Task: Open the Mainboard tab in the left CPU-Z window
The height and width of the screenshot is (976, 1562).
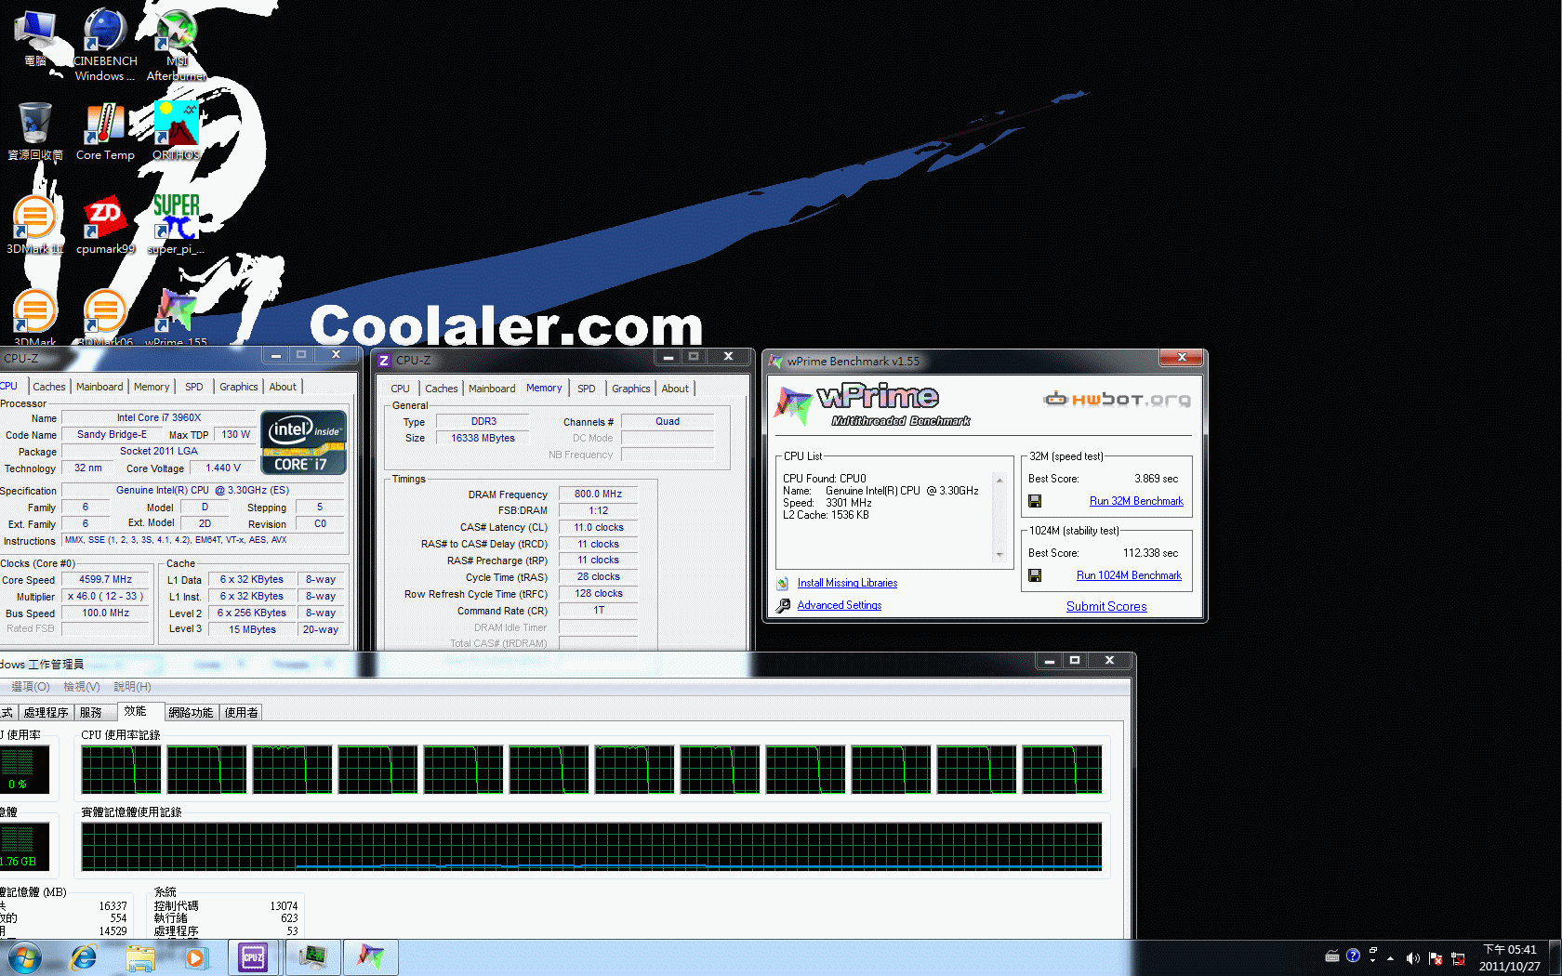Action: coord(99,387)
